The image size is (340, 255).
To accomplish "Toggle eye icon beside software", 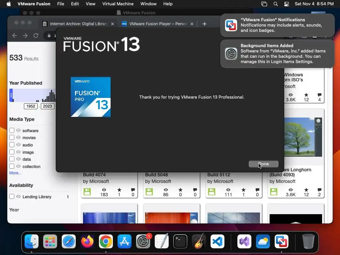I will click(x=19, y=130).
